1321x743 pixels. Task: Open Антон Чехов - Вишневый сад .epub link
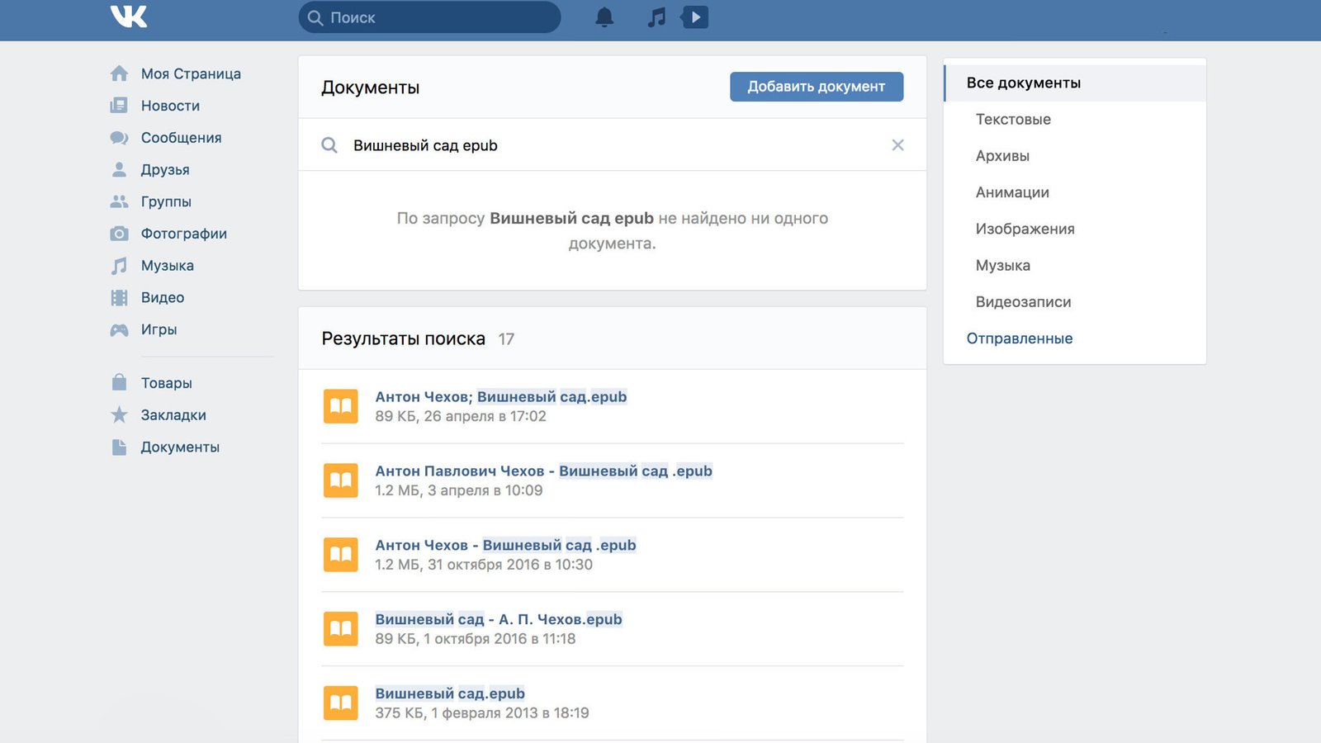pos(505,545)
